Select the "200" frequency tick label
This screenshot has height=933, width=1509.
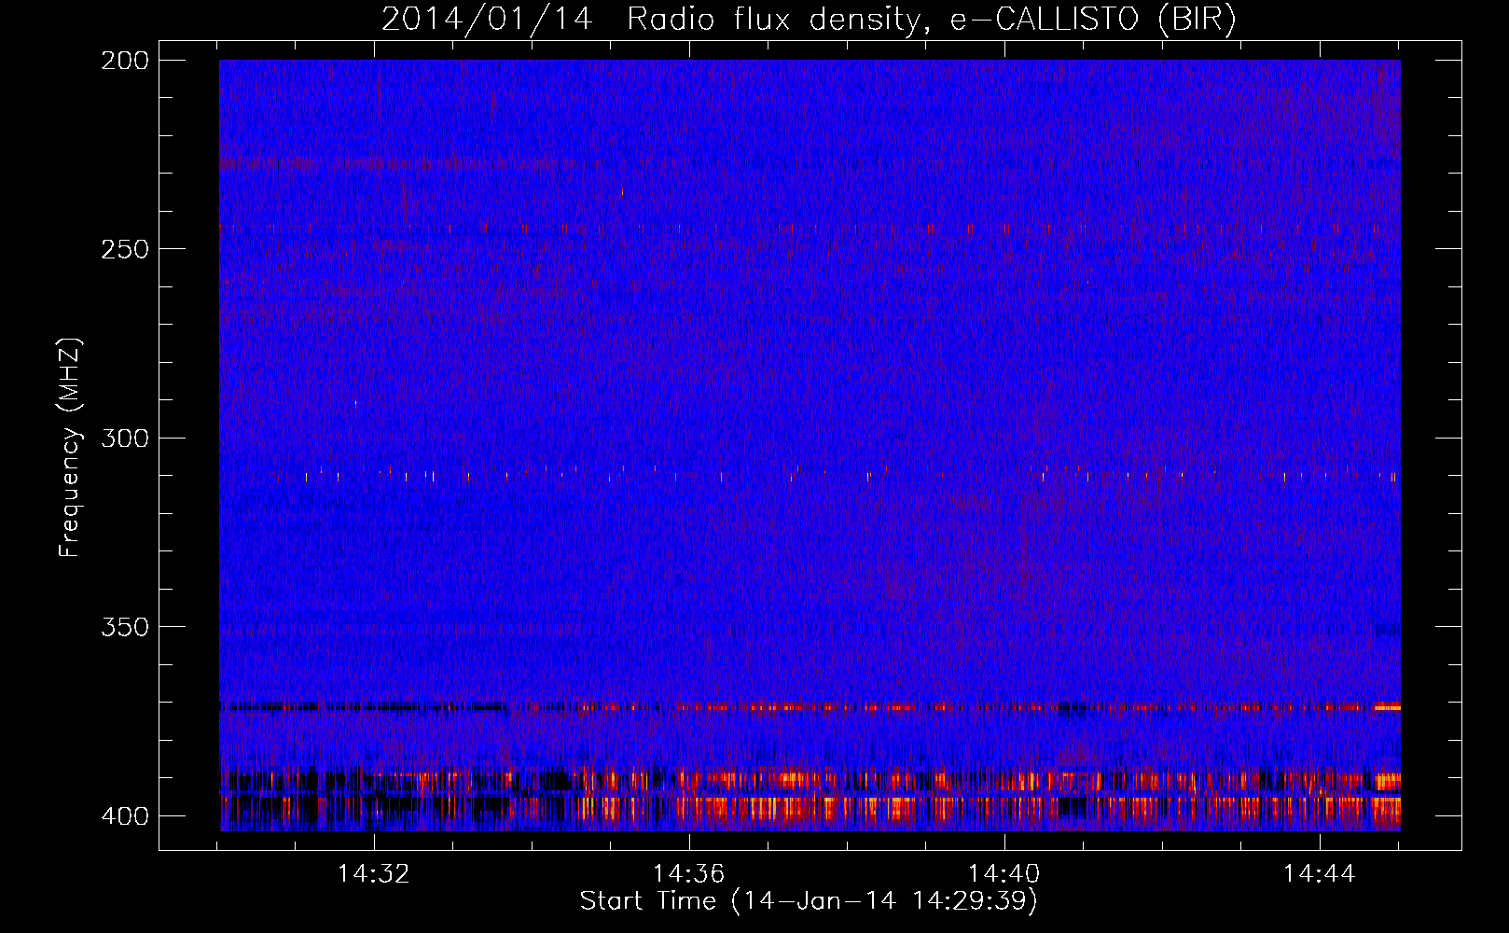coord(125,61)
